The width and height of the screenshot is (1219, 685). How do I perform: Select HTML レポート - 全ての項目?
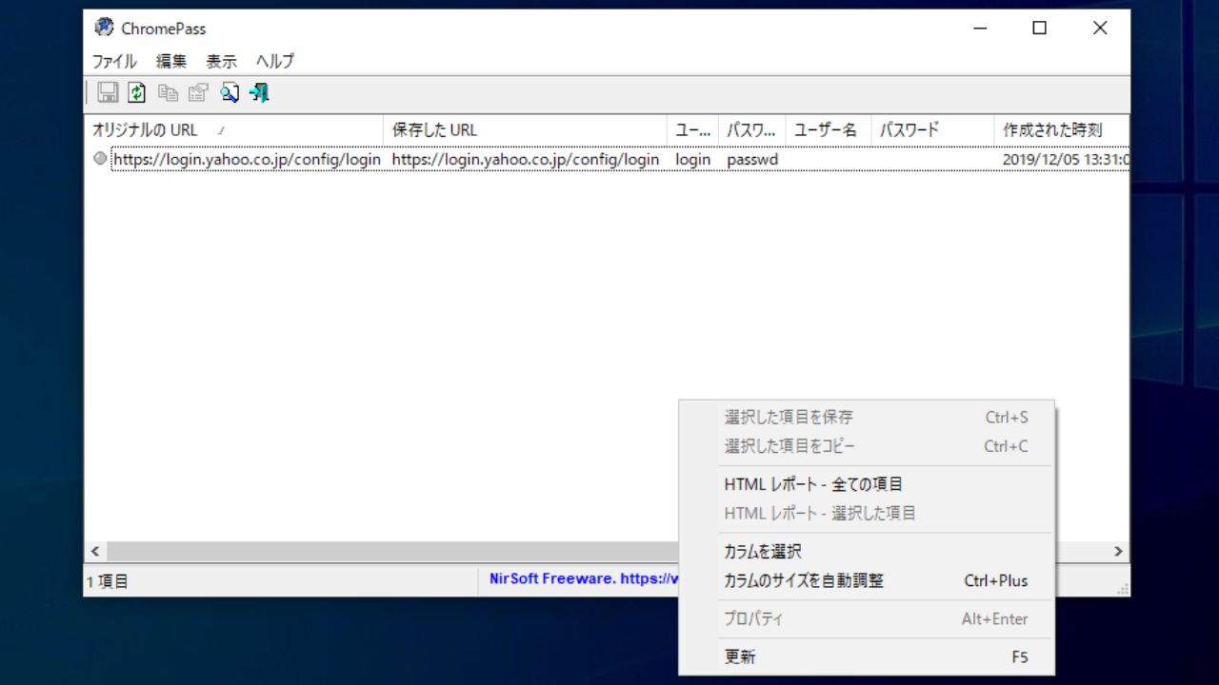click(x=867, y=484)
